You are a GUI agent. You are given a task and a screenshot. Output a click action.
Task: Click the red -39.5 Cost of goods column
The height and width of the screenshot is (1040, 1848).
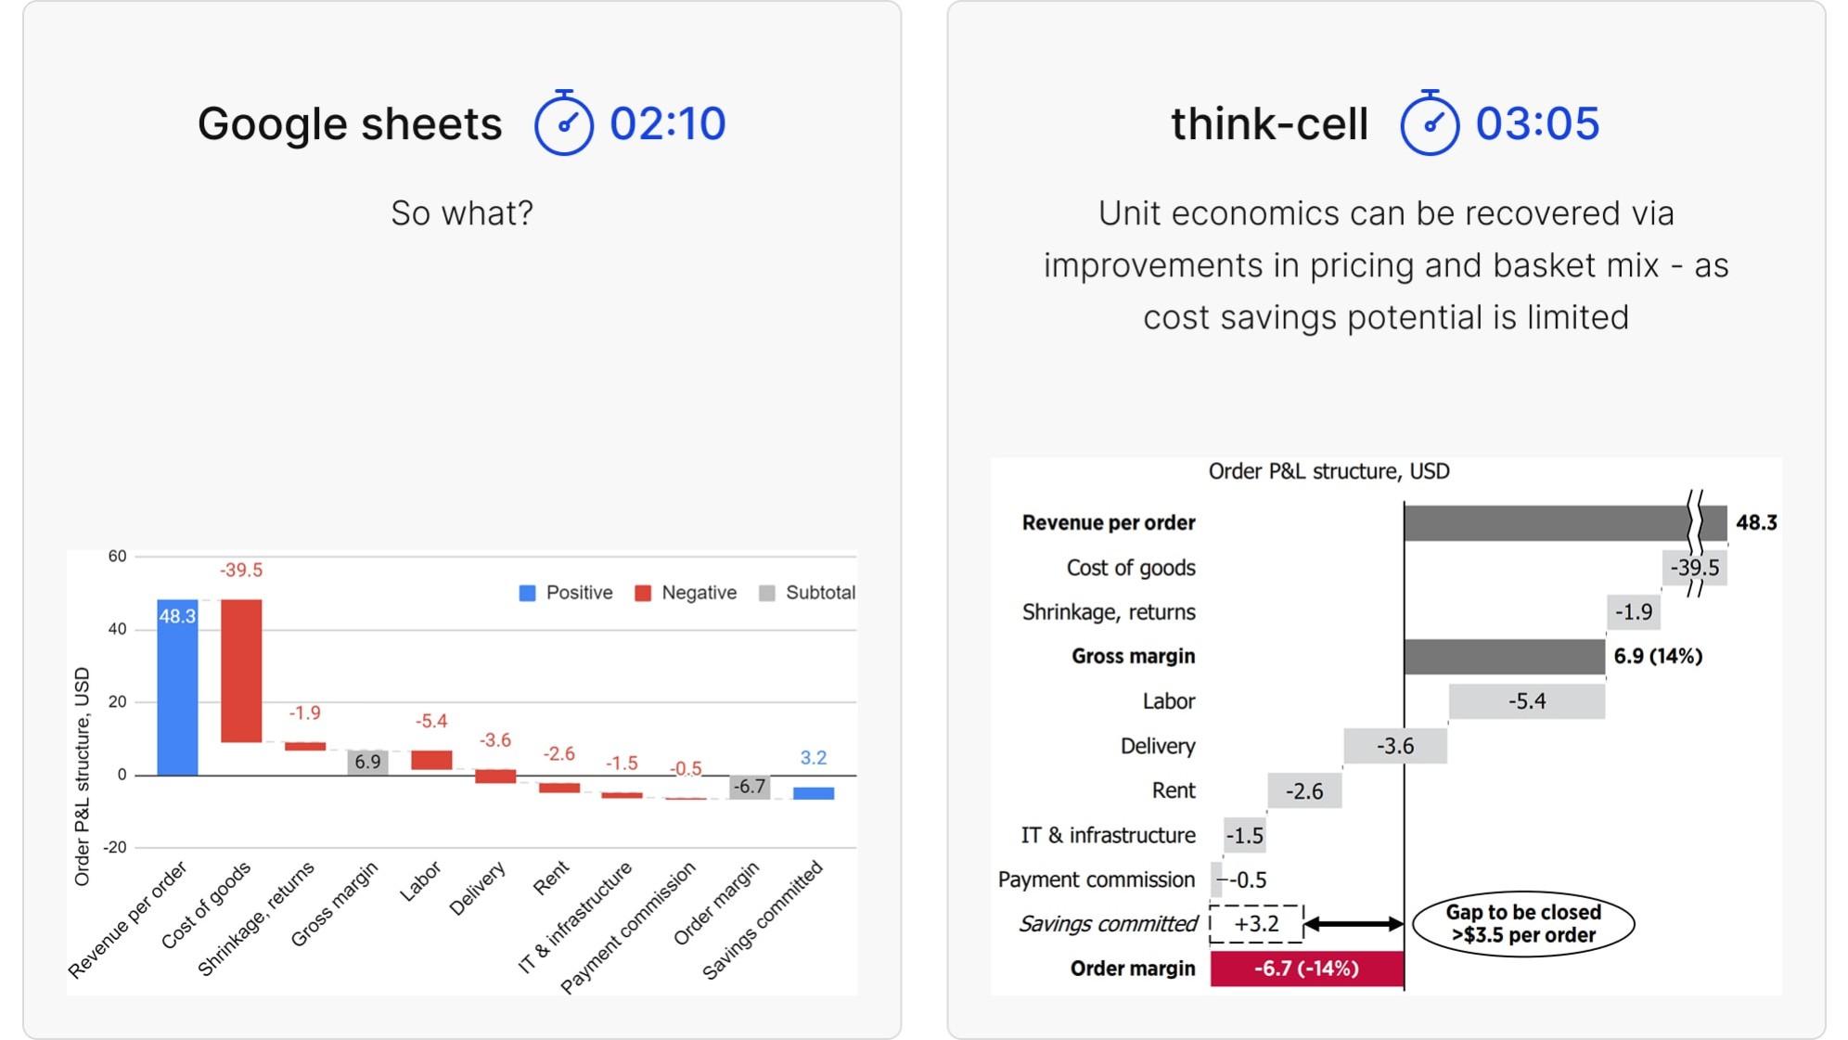pyautogui.click(x=241, y=670)
